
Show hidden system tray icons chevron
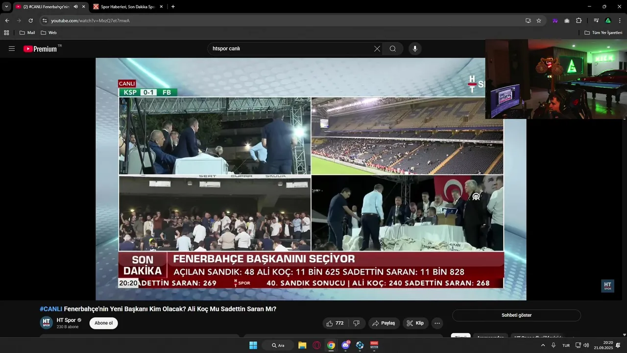543,345
